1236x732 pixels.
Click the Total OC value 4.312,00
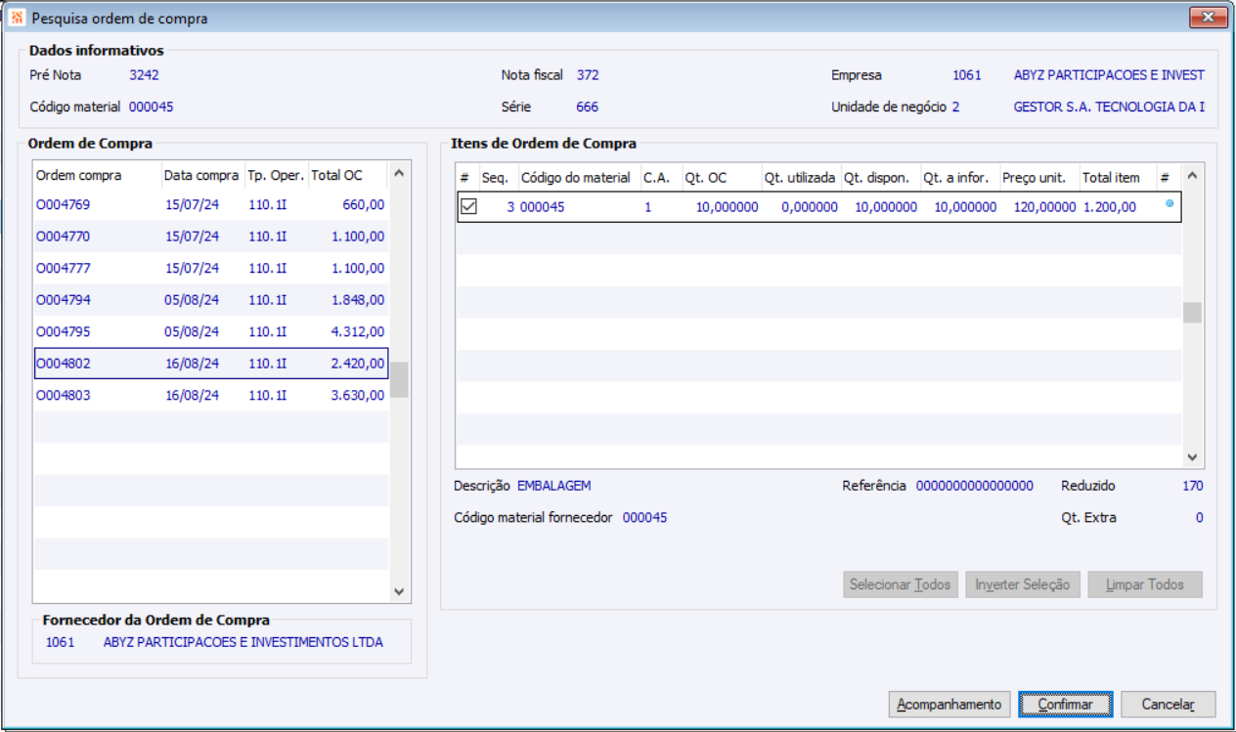point(358,331)
